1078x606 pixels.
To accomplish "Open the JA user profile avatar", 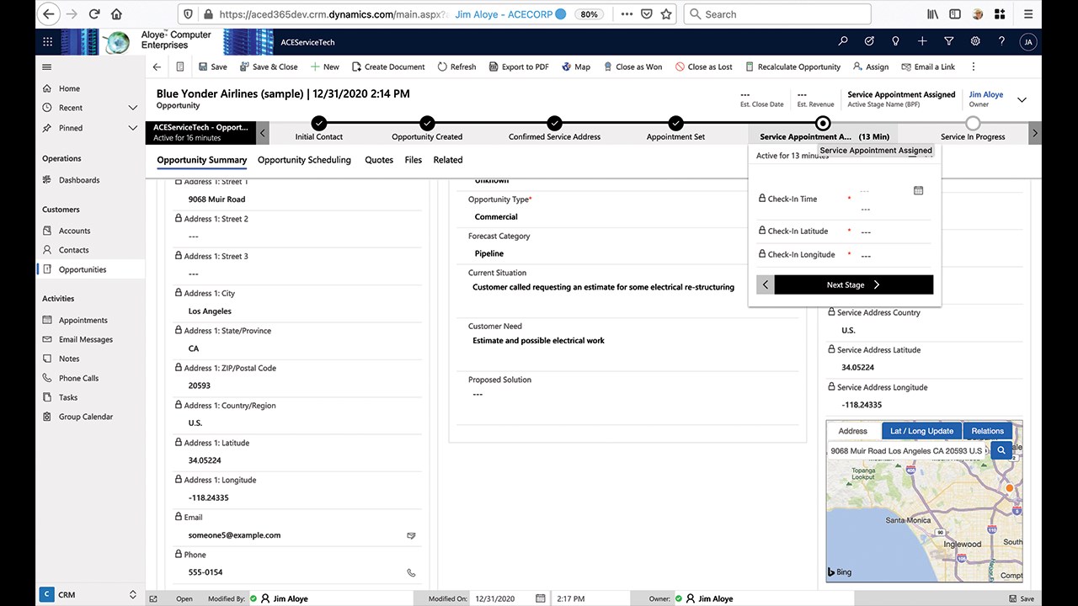I will click(x=1027, y=41).
